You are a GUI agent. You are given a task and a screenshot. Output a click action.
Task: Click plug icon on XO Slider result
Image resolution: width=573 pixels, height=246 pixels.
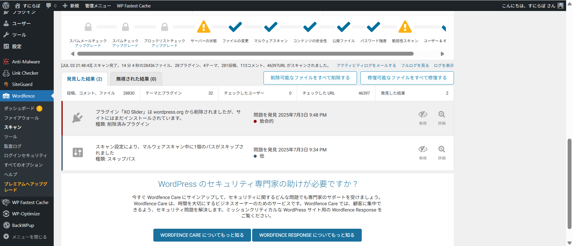tap(78, 117)
